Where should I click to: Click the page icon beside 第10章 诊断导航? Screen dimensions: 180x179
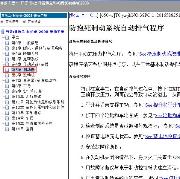(7, 97)
